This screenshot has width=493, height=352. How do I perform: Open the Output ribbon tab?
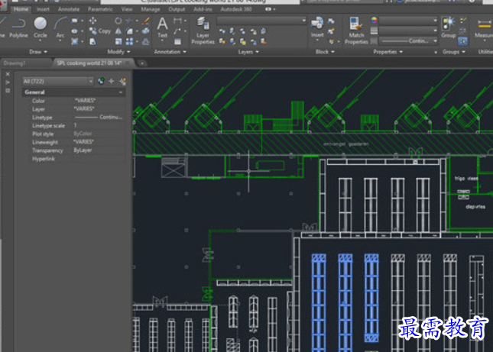[177, 9]
